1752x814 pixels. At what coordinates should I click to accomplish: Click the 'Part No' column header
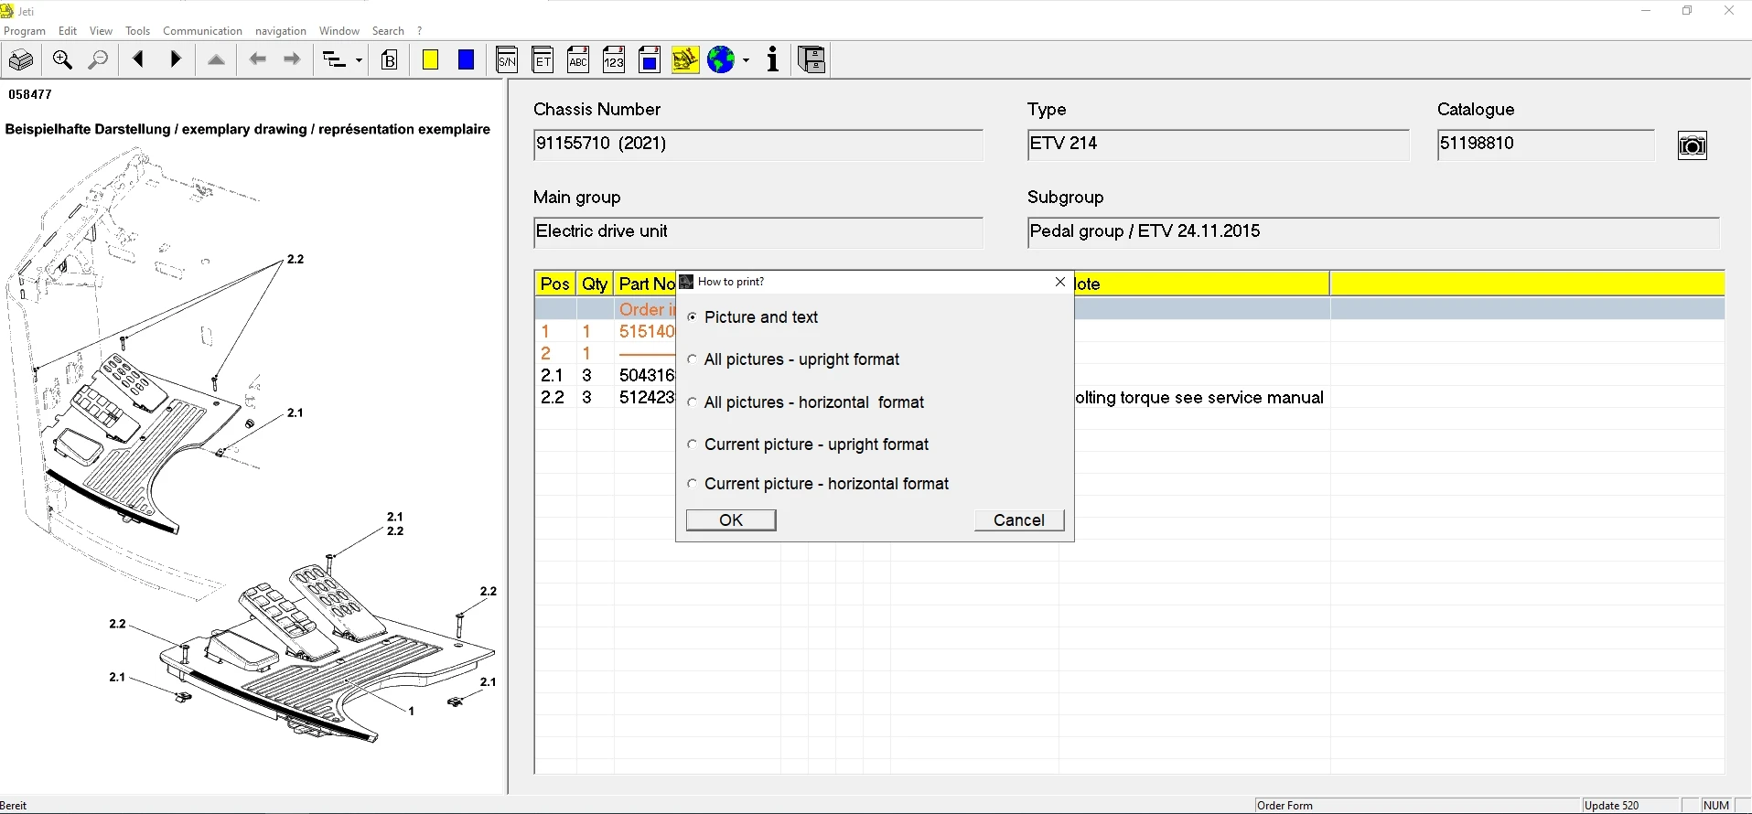click(646, 284)
